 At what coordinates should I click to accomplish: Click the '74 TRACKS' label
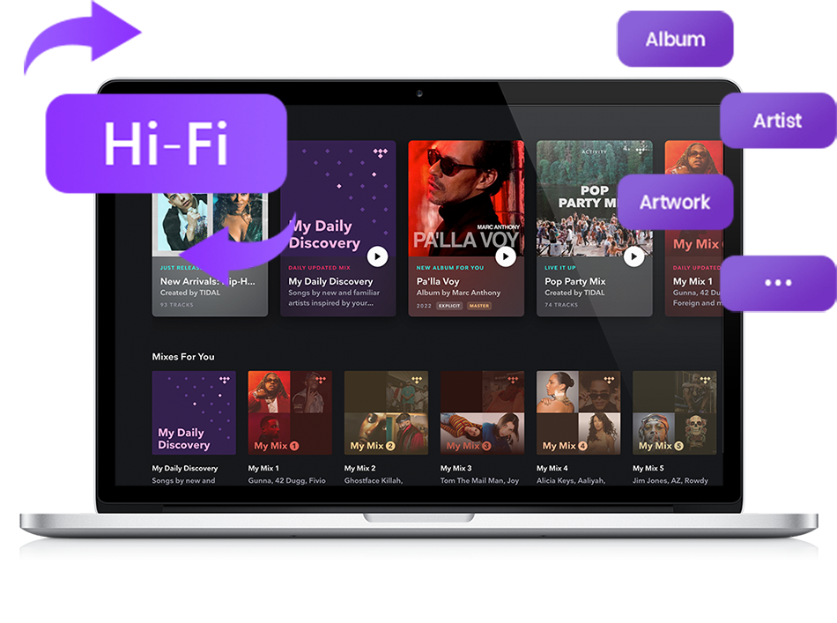561,305
